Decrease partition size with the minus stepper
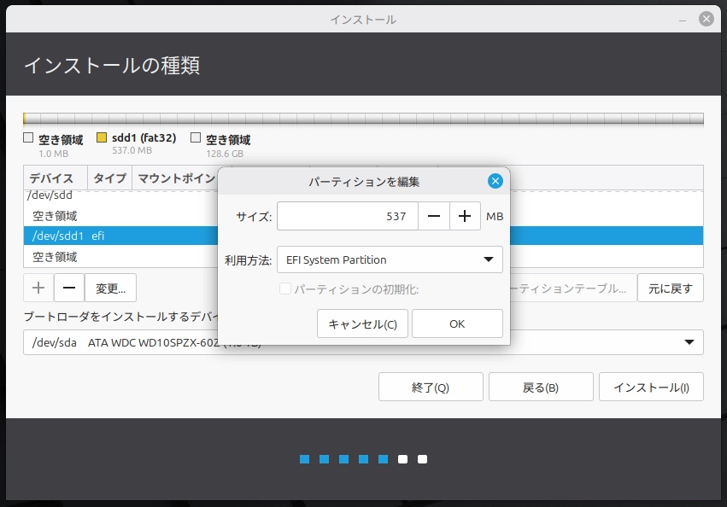This screenshot has width=727, height=507. click(433, 216)
